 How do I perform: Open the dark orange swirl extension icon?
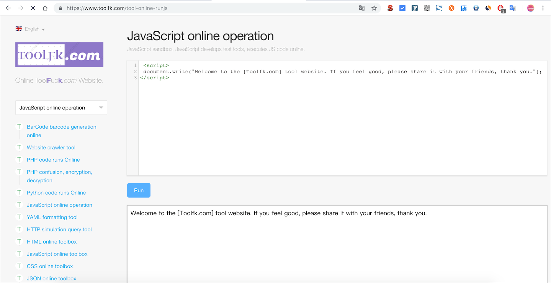click(x=488, y=8)
